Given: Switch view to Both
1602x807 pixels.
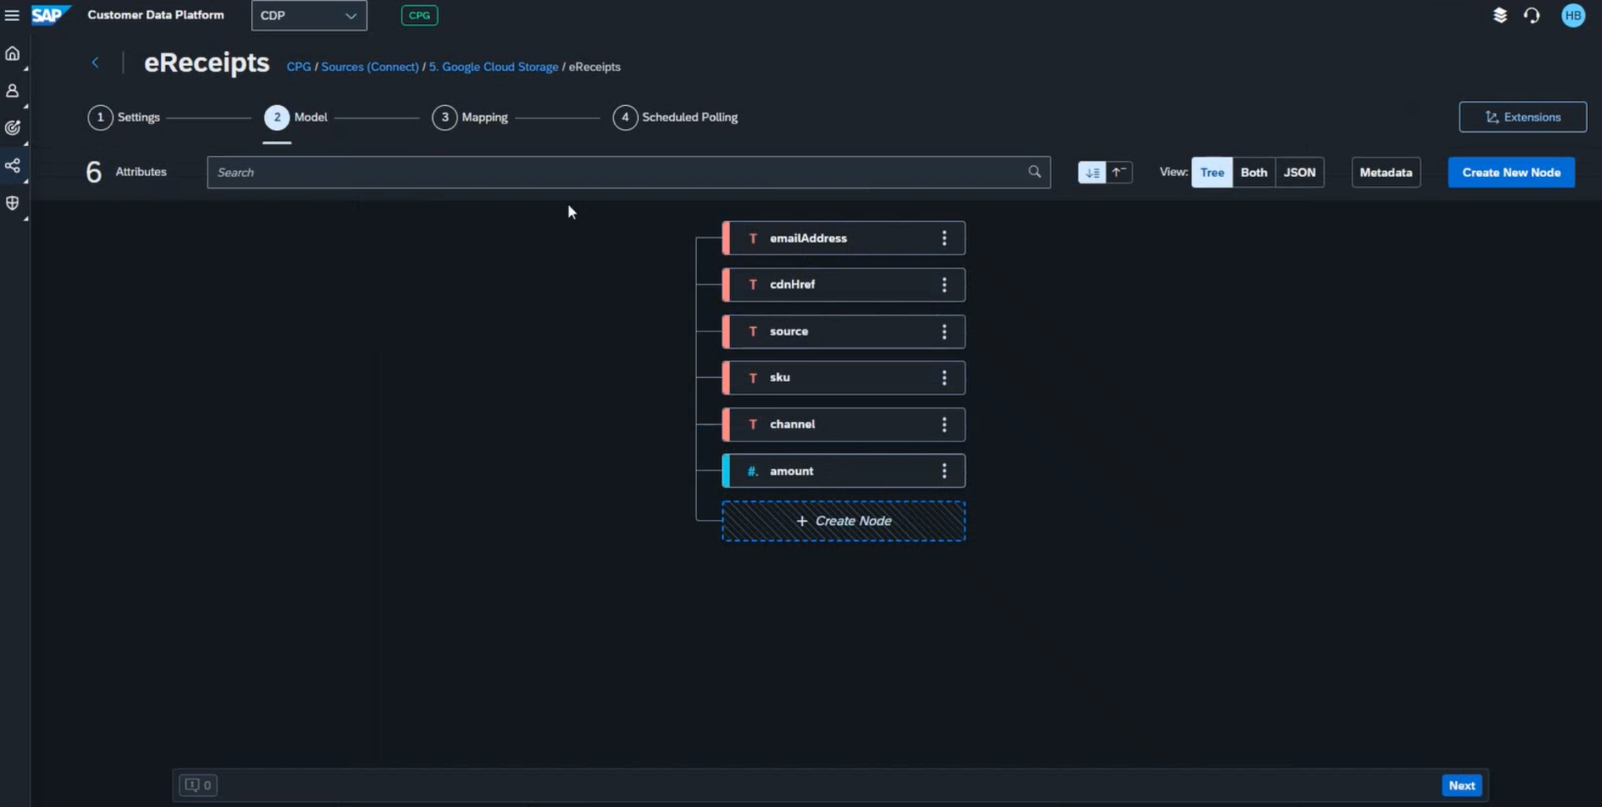Looking at the screenshot, I should [x=1254, y=172].
